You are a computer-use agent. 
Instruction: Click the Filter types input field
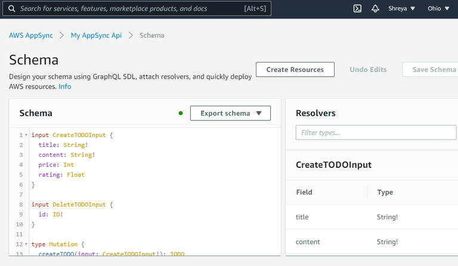[376, 133]
